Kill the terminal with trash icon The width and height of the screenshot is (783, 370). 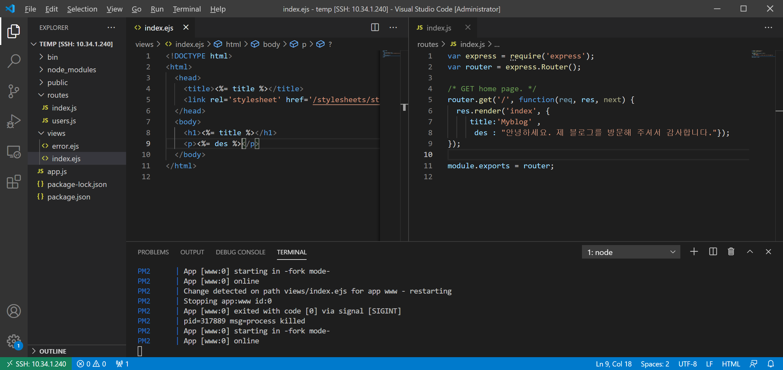[731, 252]
